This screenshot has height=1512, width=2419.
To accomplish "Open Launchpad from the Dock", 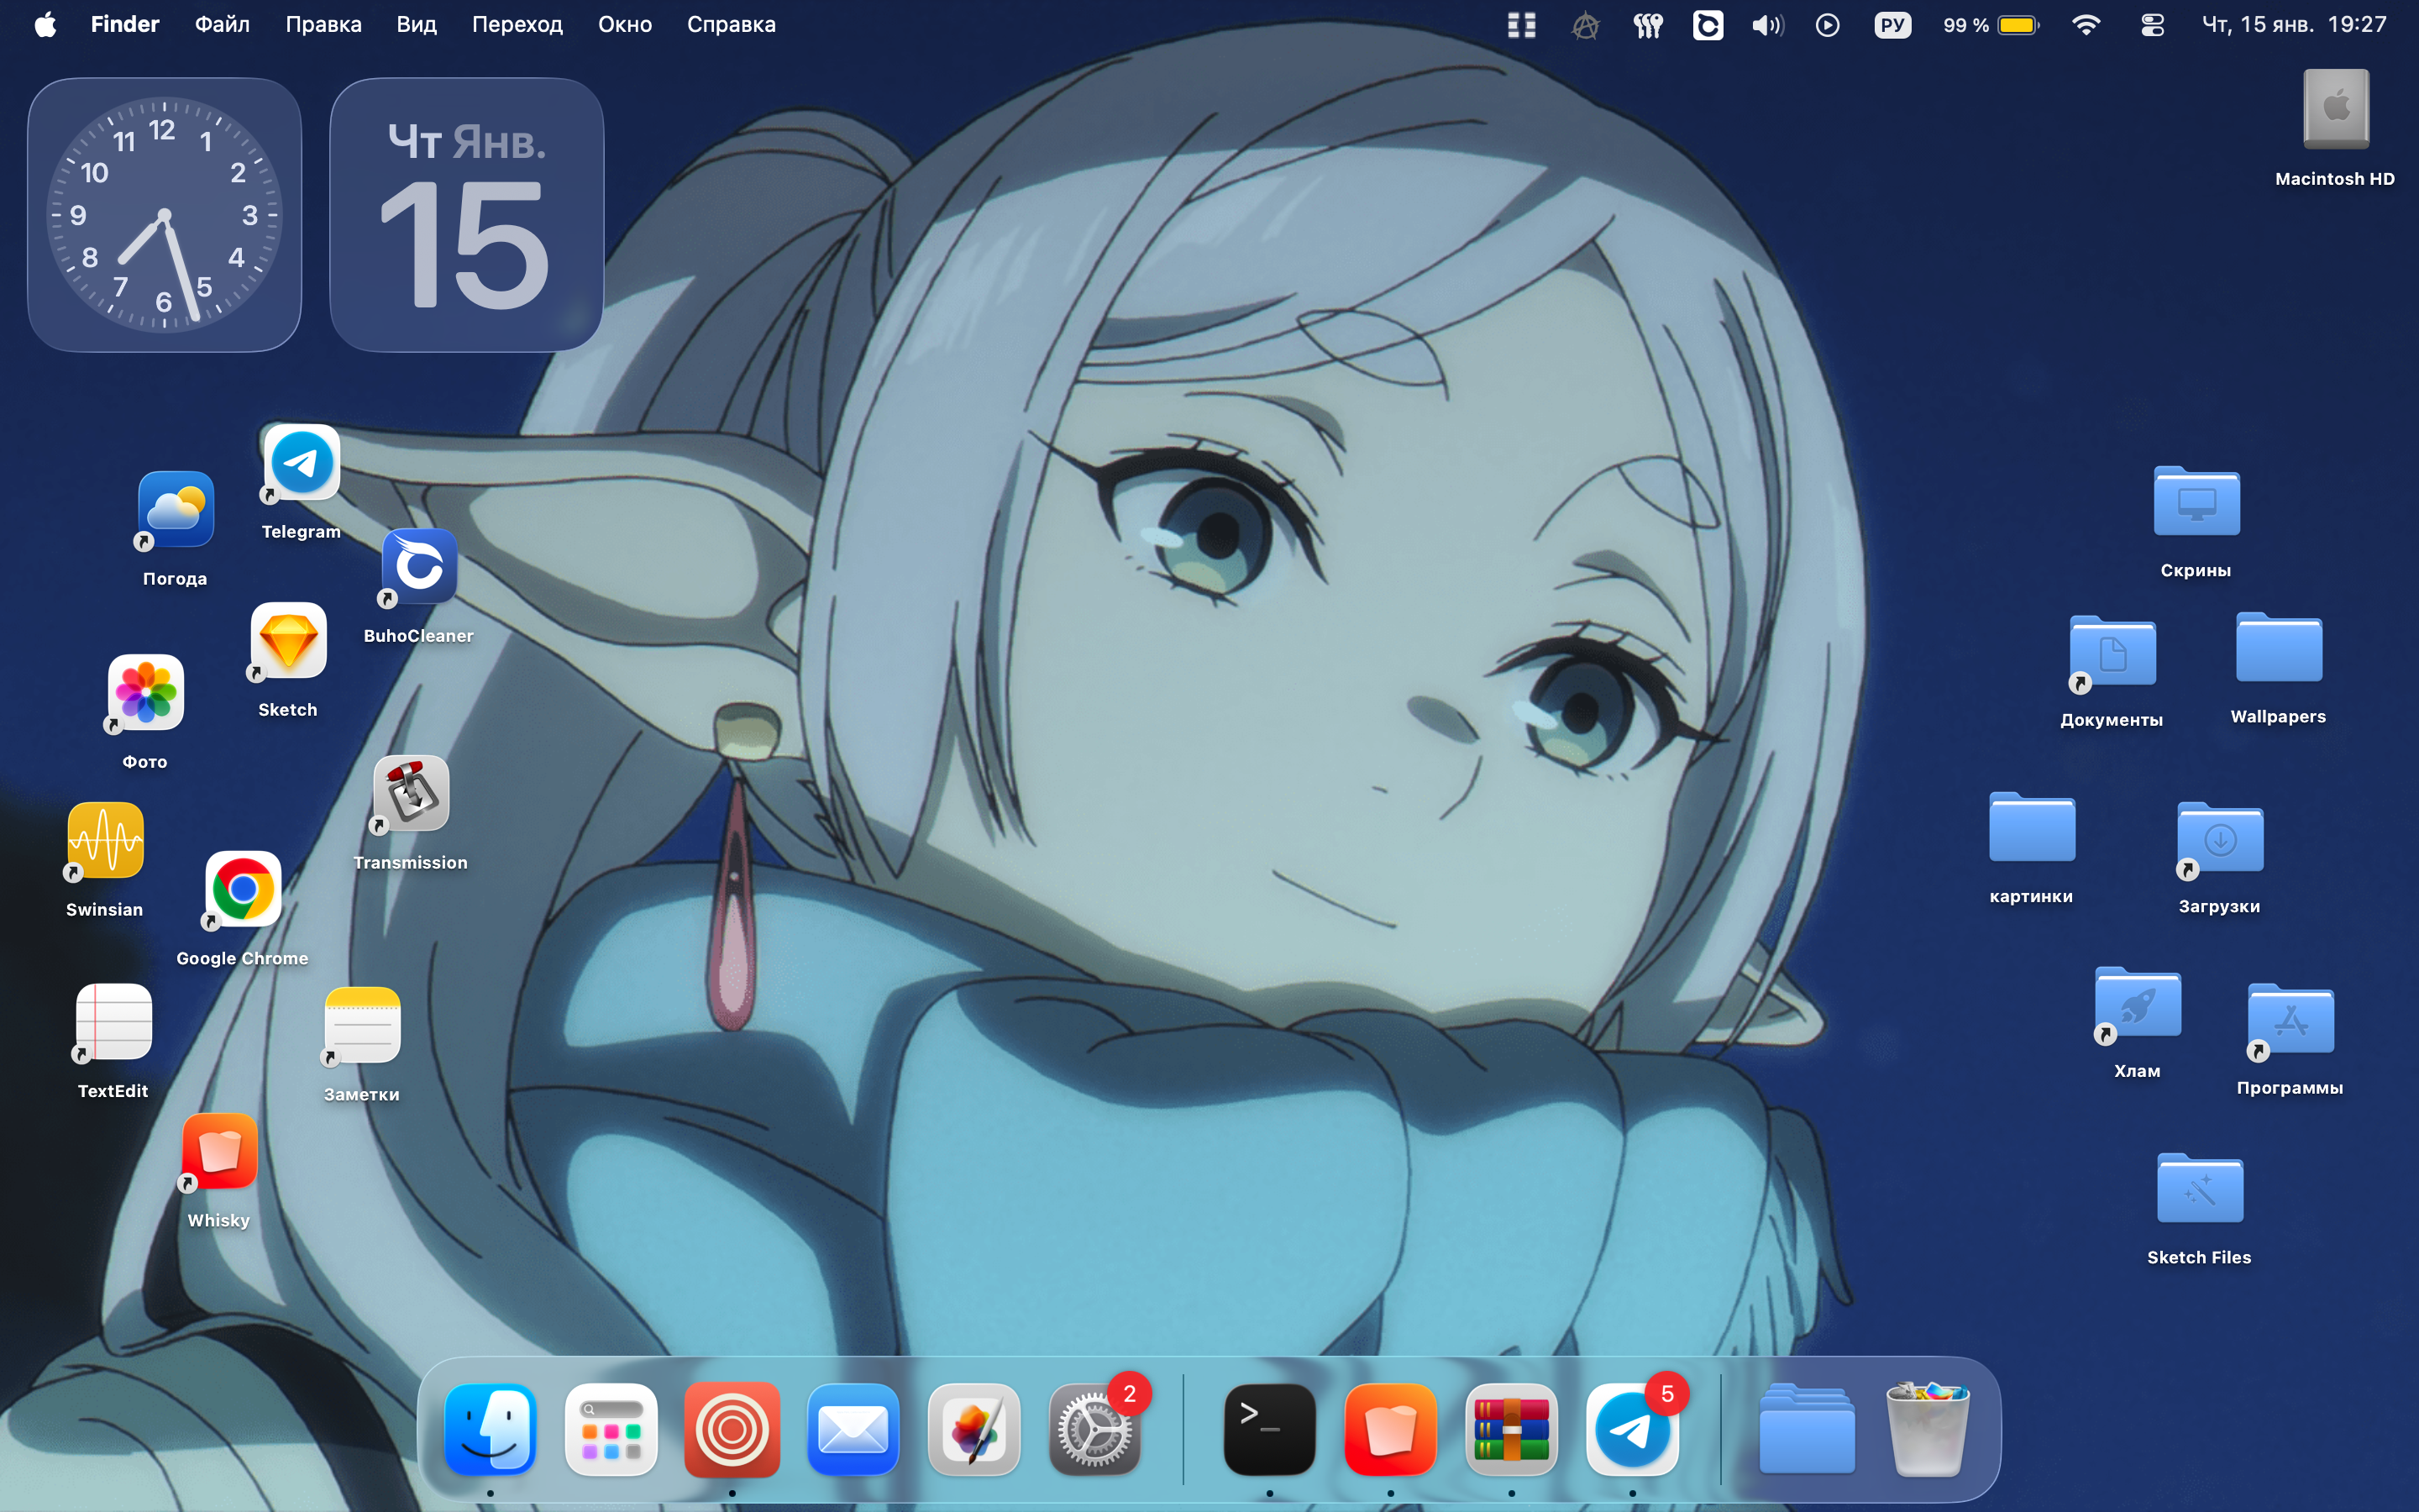I will [611, 1429].
